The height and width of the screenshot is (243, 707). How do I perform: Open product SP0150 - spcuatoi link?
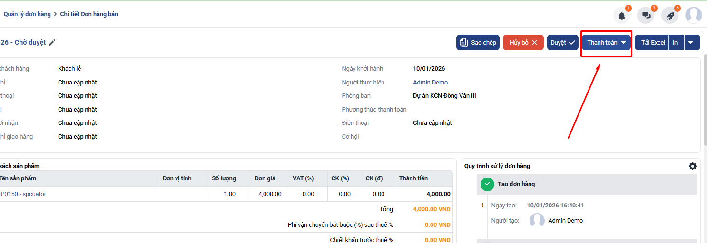pos(22,194)
